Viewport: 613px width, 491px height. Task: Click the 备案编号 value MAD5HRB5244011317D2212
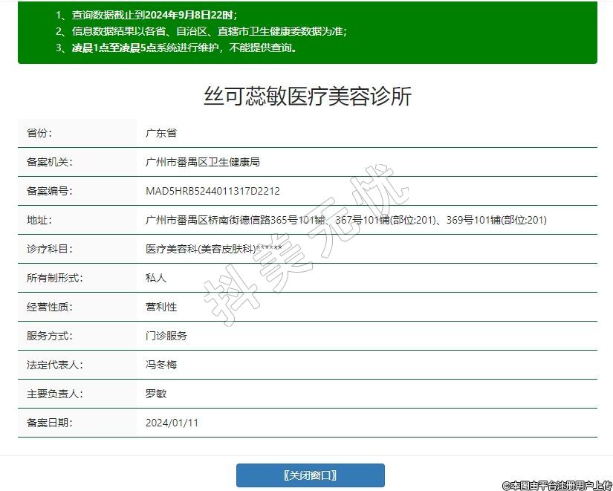click(213, 191)
